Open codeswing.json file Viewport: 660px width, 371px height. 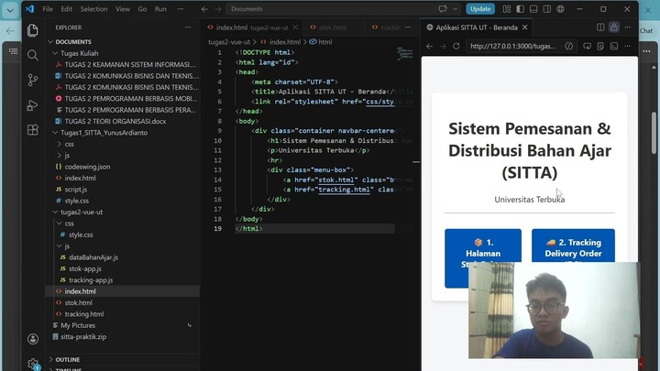pyautogui.click(x=87, y=167)
